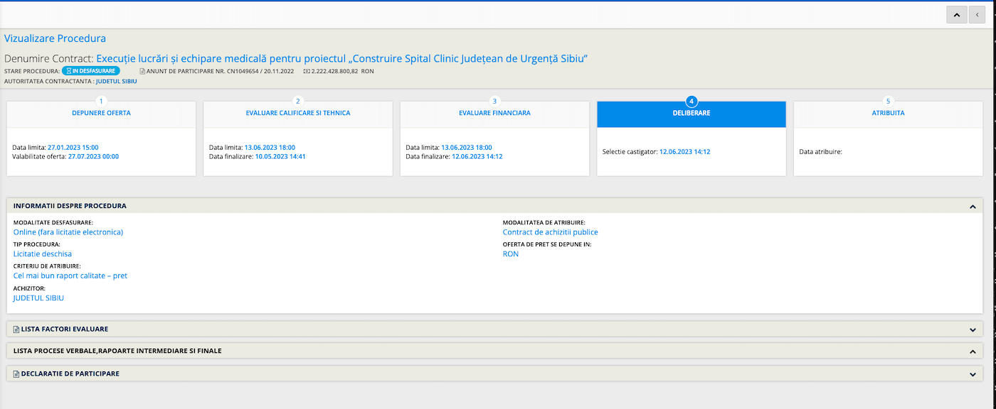Click the document icon before Anunt de Participare
Image resolution: width=996 pixels, height=409 pixels.
tap(142, 71)
